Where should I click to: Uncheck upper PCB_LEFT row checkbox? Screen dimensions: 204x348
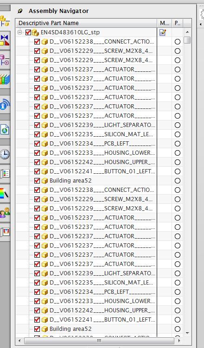pyautogui.click(x=37, y=144)
